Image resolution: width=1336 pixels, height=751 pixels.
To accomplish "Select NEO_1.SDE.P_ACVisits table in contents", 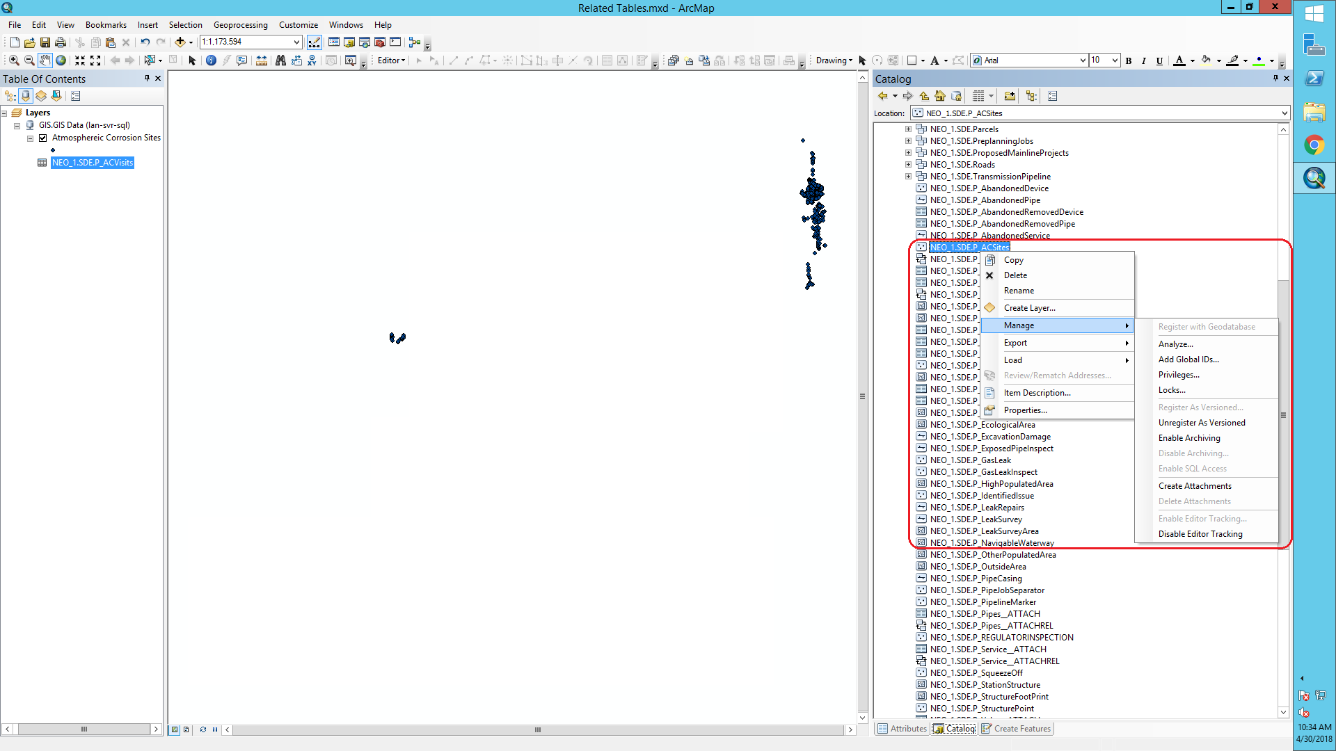I will 93,163.
